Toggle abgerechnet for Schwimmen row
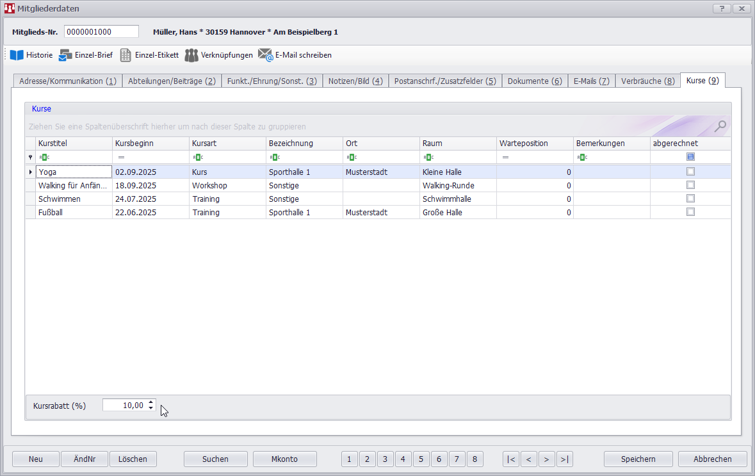Image resolution: width=755 pixels, height=476 pixels. (x=690, y=199)
